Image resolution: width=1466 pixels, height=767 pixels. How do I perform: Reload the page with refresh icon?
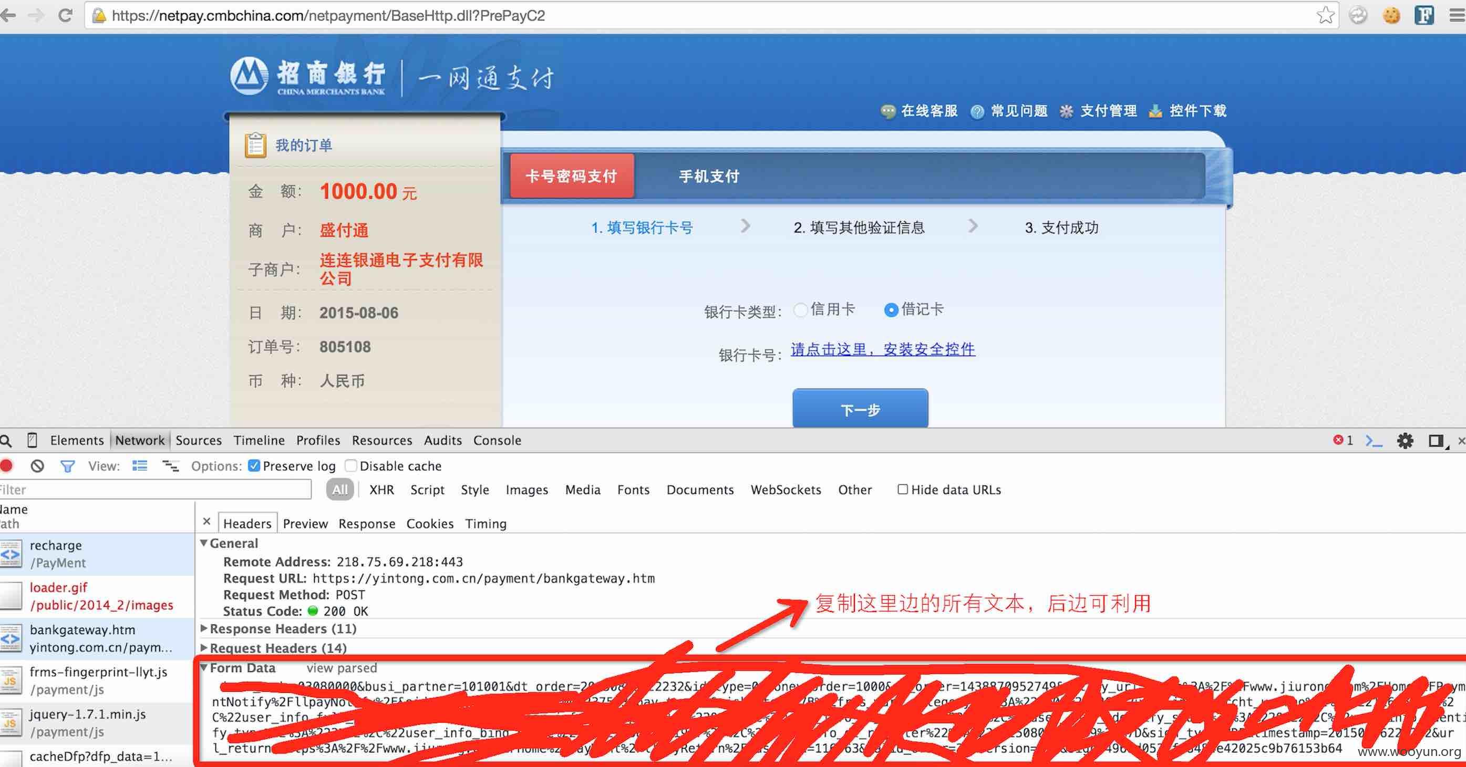[66, 15]
